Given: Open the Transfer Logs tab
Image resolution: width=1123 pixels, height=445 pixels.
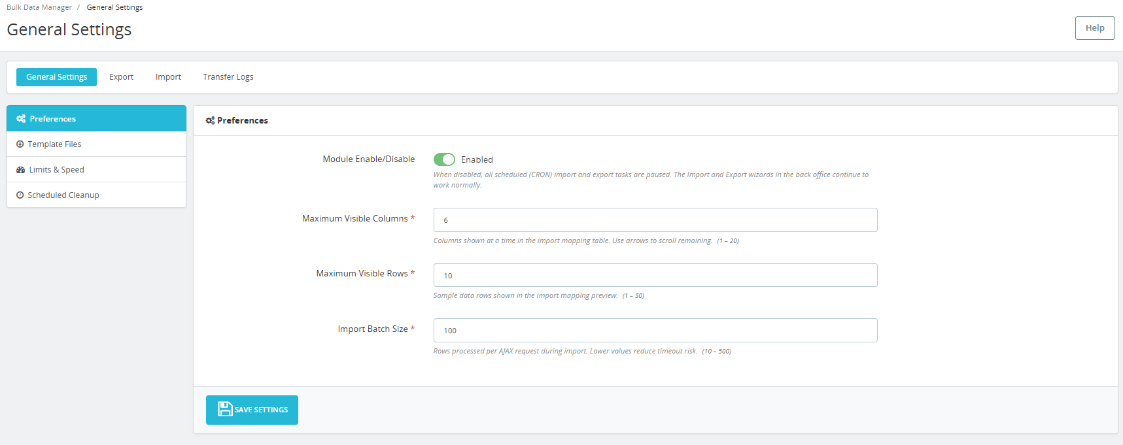Looking at the screenshot, I should [228, 77].
